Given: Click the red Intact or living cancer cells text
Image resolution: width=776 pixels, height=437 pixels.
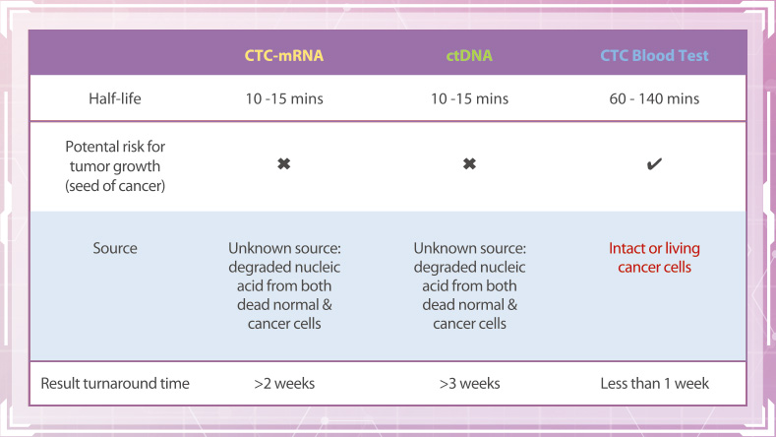Looking at the screenshot, I should [654, 257].
